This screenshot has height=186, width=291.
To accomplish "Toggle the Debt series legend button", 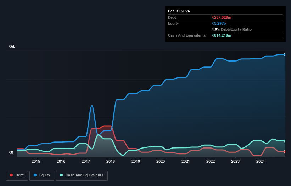I will pyautogui.click(x=17, y=175).
